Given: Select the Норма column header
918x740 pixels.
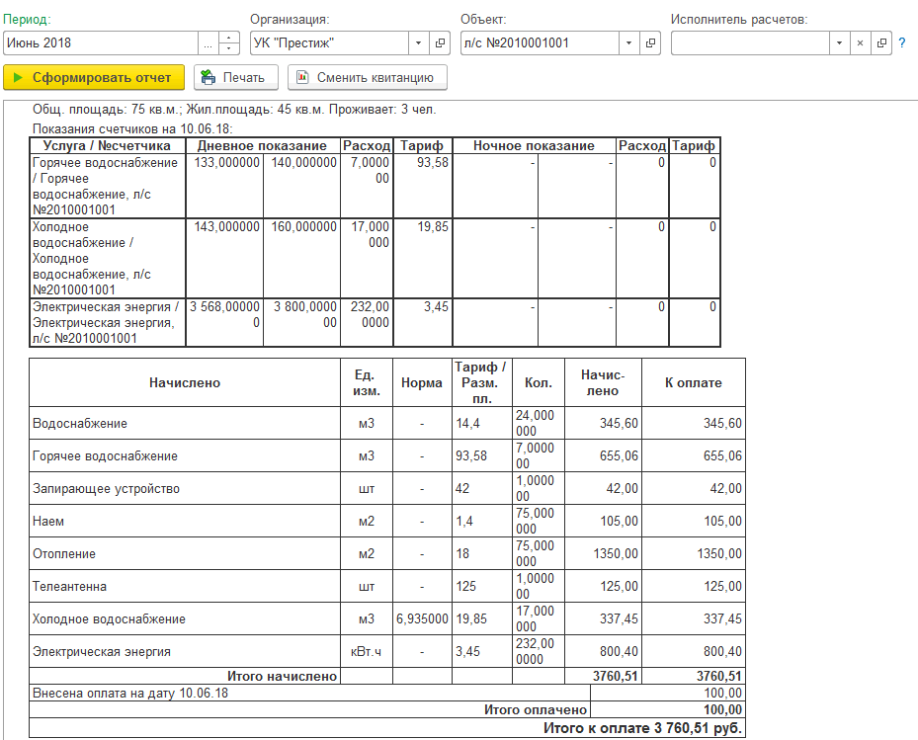Looking at the screenshot, I should [x=422, y=383].
